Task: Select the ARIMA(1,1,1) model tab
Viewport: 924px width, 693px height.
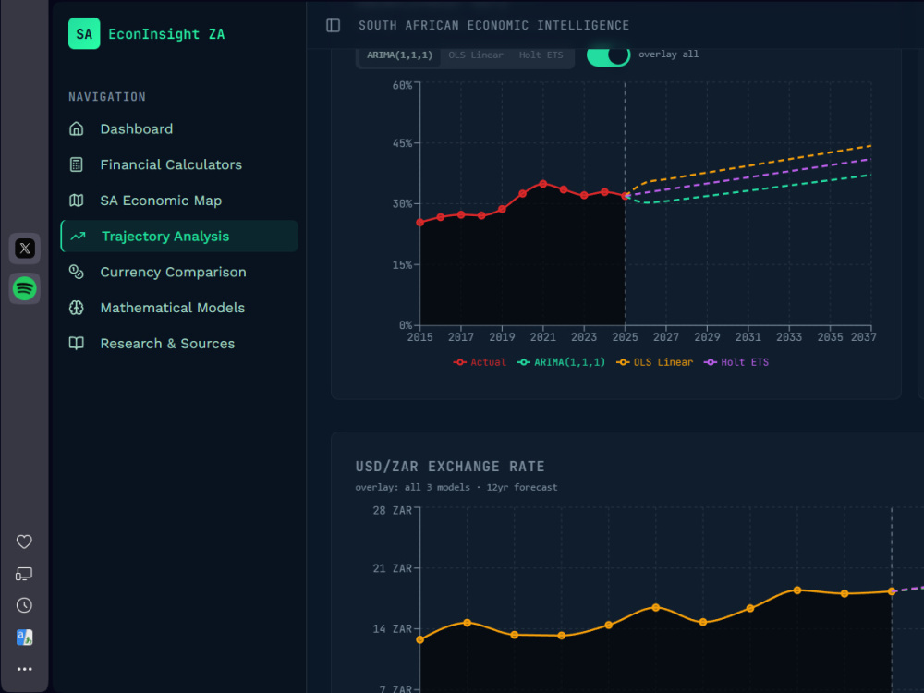Action: (399, 55)
